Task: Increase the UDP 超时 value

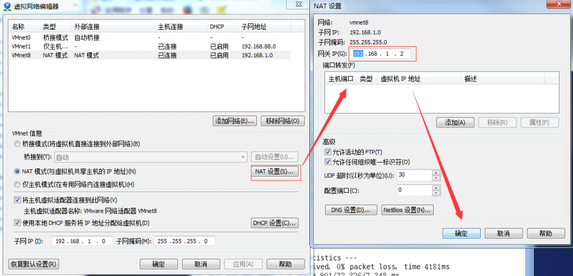Action: click(x=435, y=173)
